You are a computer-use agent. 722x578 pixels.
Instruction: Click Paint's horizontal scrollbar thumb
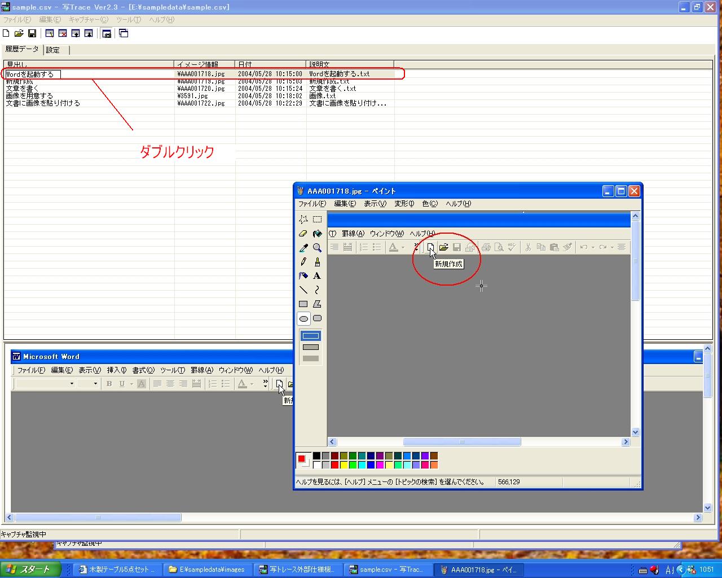click(x=462, y=442)
